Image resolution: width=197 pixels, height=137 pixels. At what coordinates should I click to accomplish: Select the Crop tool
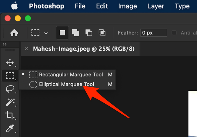point(10,115)
